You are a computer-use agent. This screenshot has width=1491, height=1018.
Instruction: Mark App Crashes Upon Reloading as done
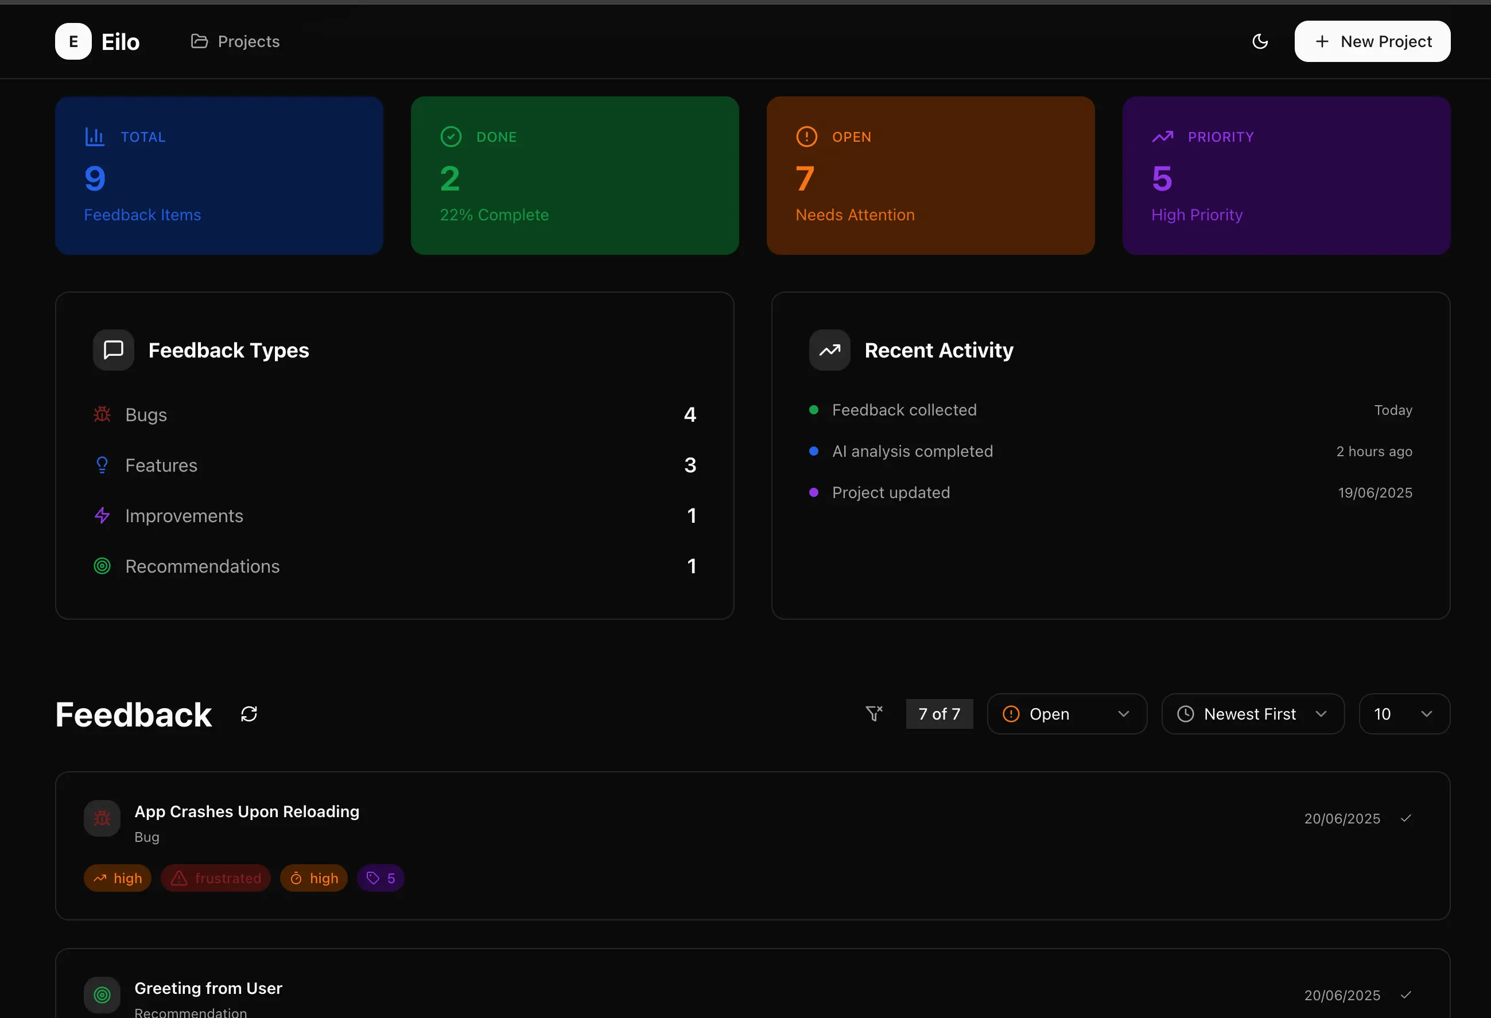[1405, 818]
